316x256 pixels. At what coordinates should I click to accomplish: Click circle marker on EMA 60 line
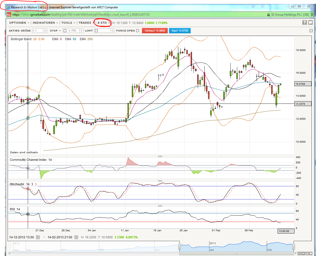tap(28, 118)
